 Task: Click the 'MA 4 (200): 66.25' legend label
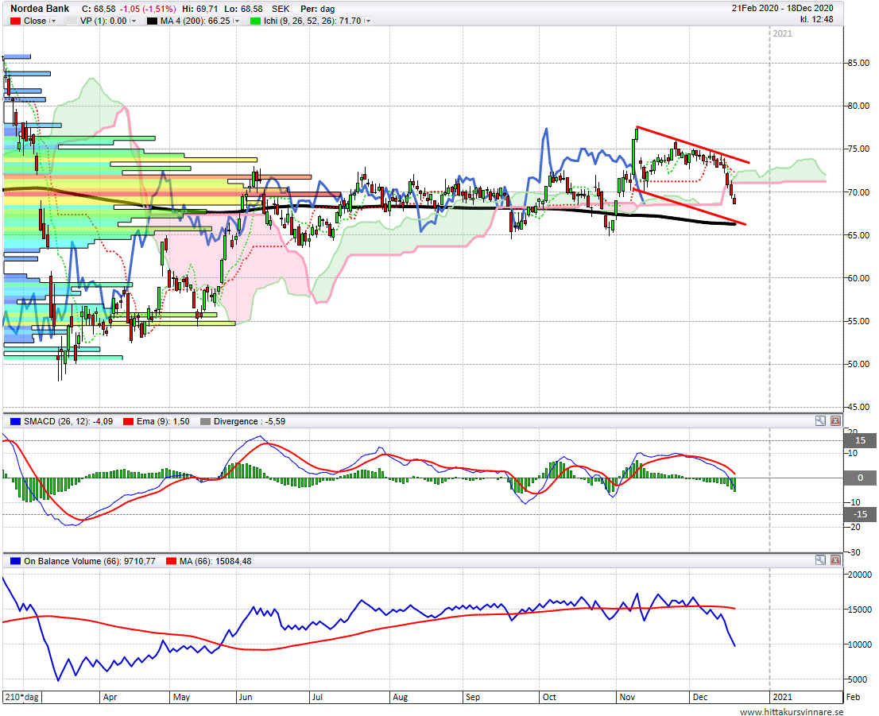195,21
